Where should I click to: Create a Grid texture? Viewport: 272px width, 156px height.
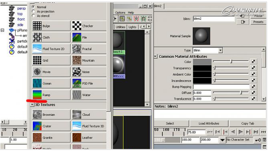coord(51,60)
